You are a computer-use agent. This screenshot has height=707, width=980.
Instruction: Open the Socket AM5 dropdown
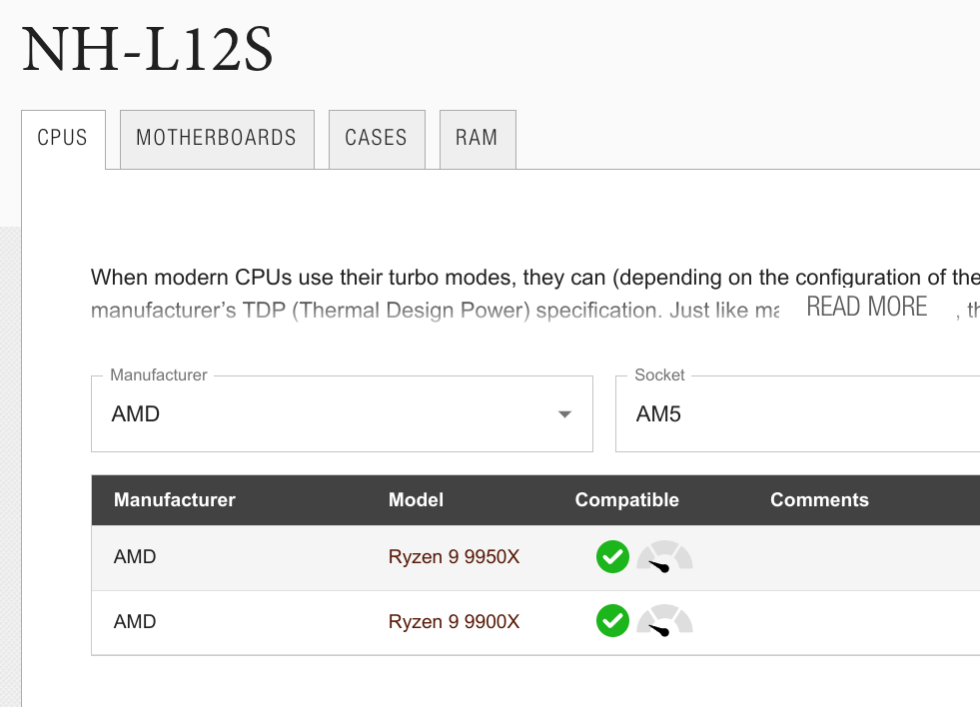[x=796, y=414]
